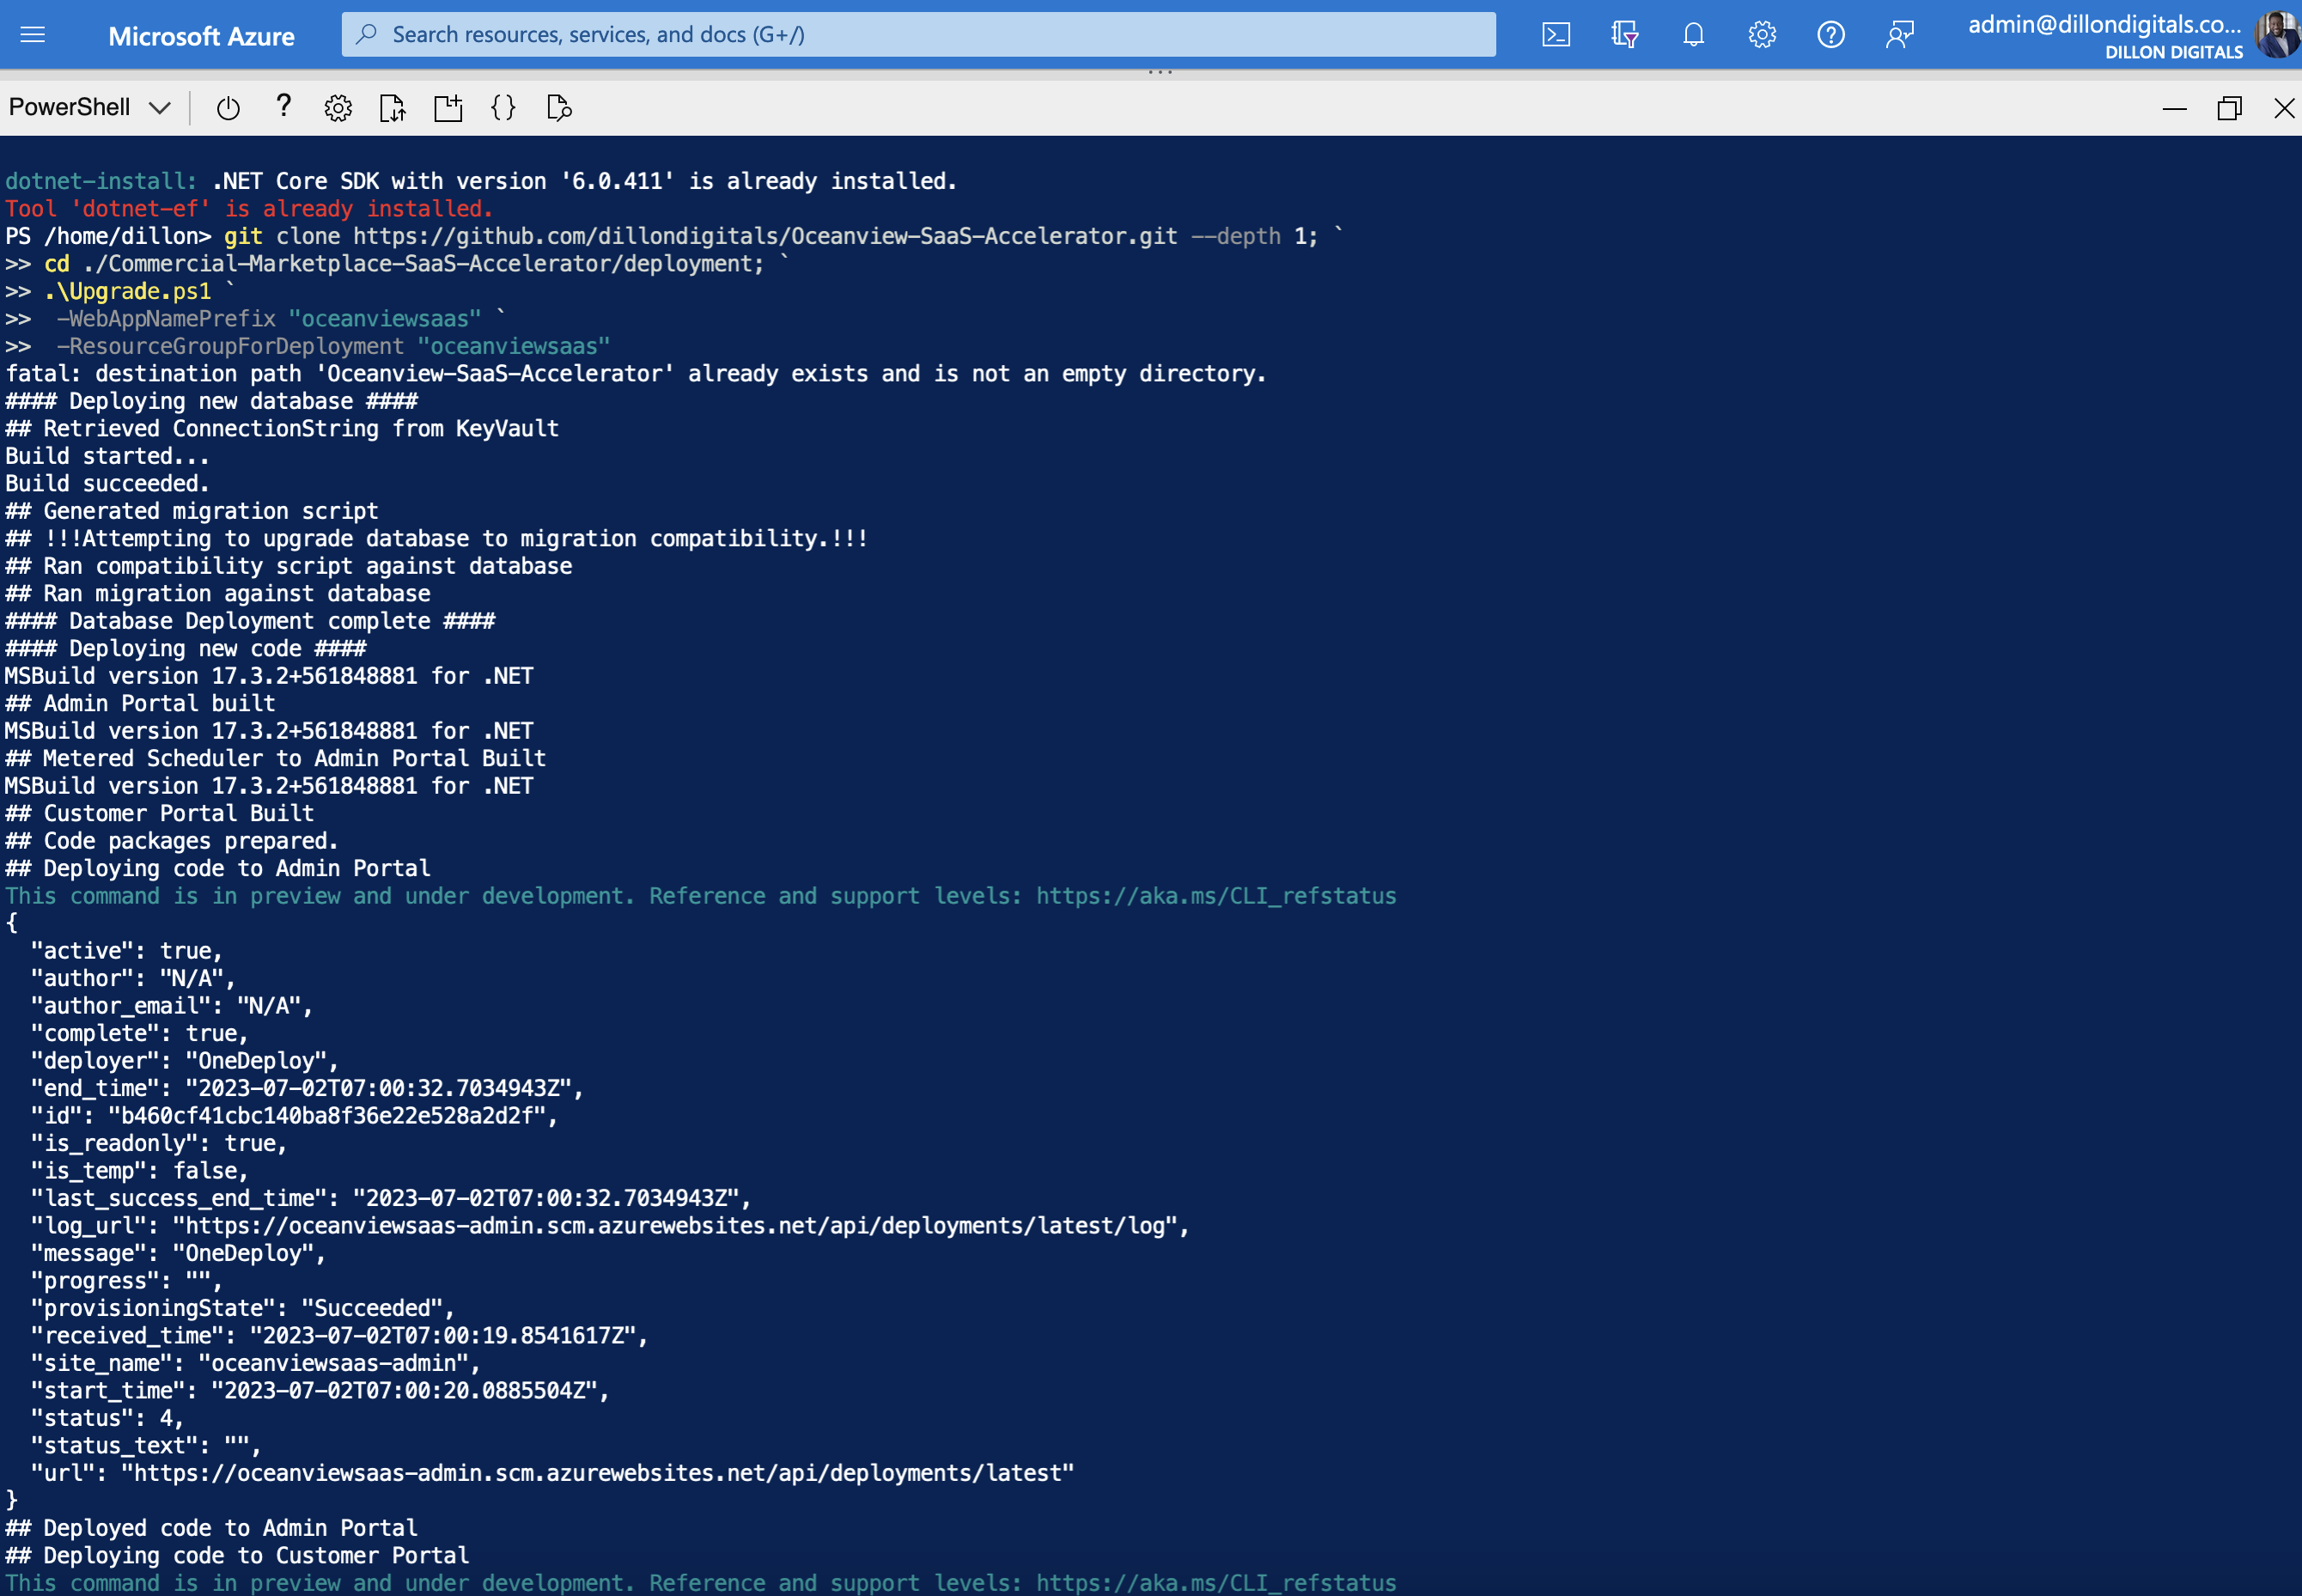Click the search resources, services, and docs field

918,33
